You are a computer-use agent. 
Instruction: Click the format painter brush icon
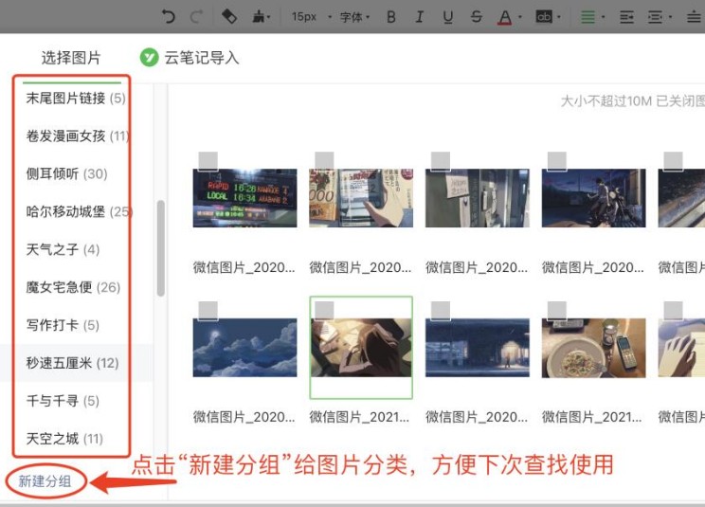(259, 17)
